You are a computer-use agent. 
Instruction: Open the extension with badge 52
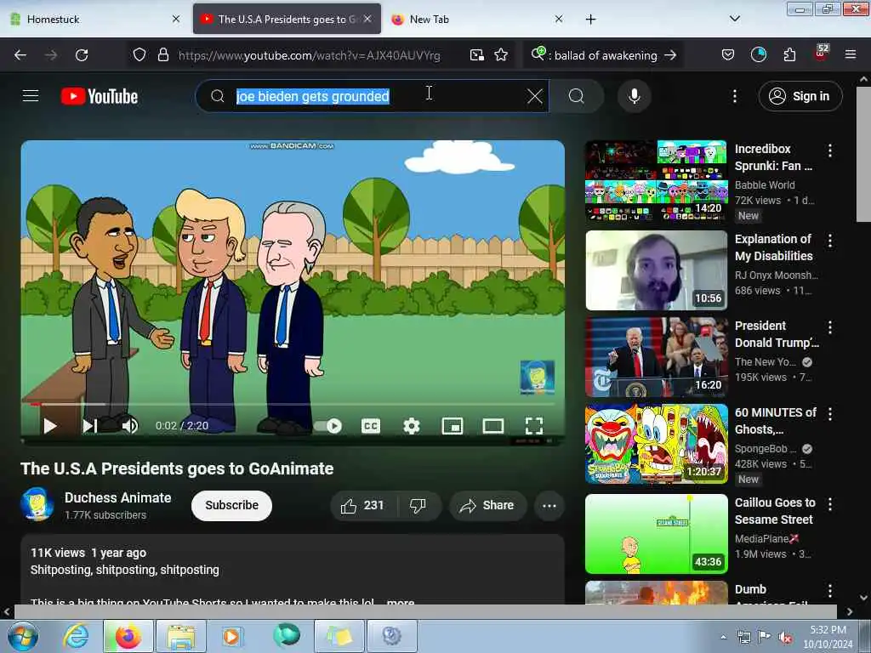821,54
